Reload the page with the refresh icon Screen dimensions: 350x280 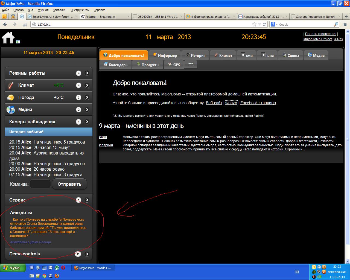[x=264, y=24]
